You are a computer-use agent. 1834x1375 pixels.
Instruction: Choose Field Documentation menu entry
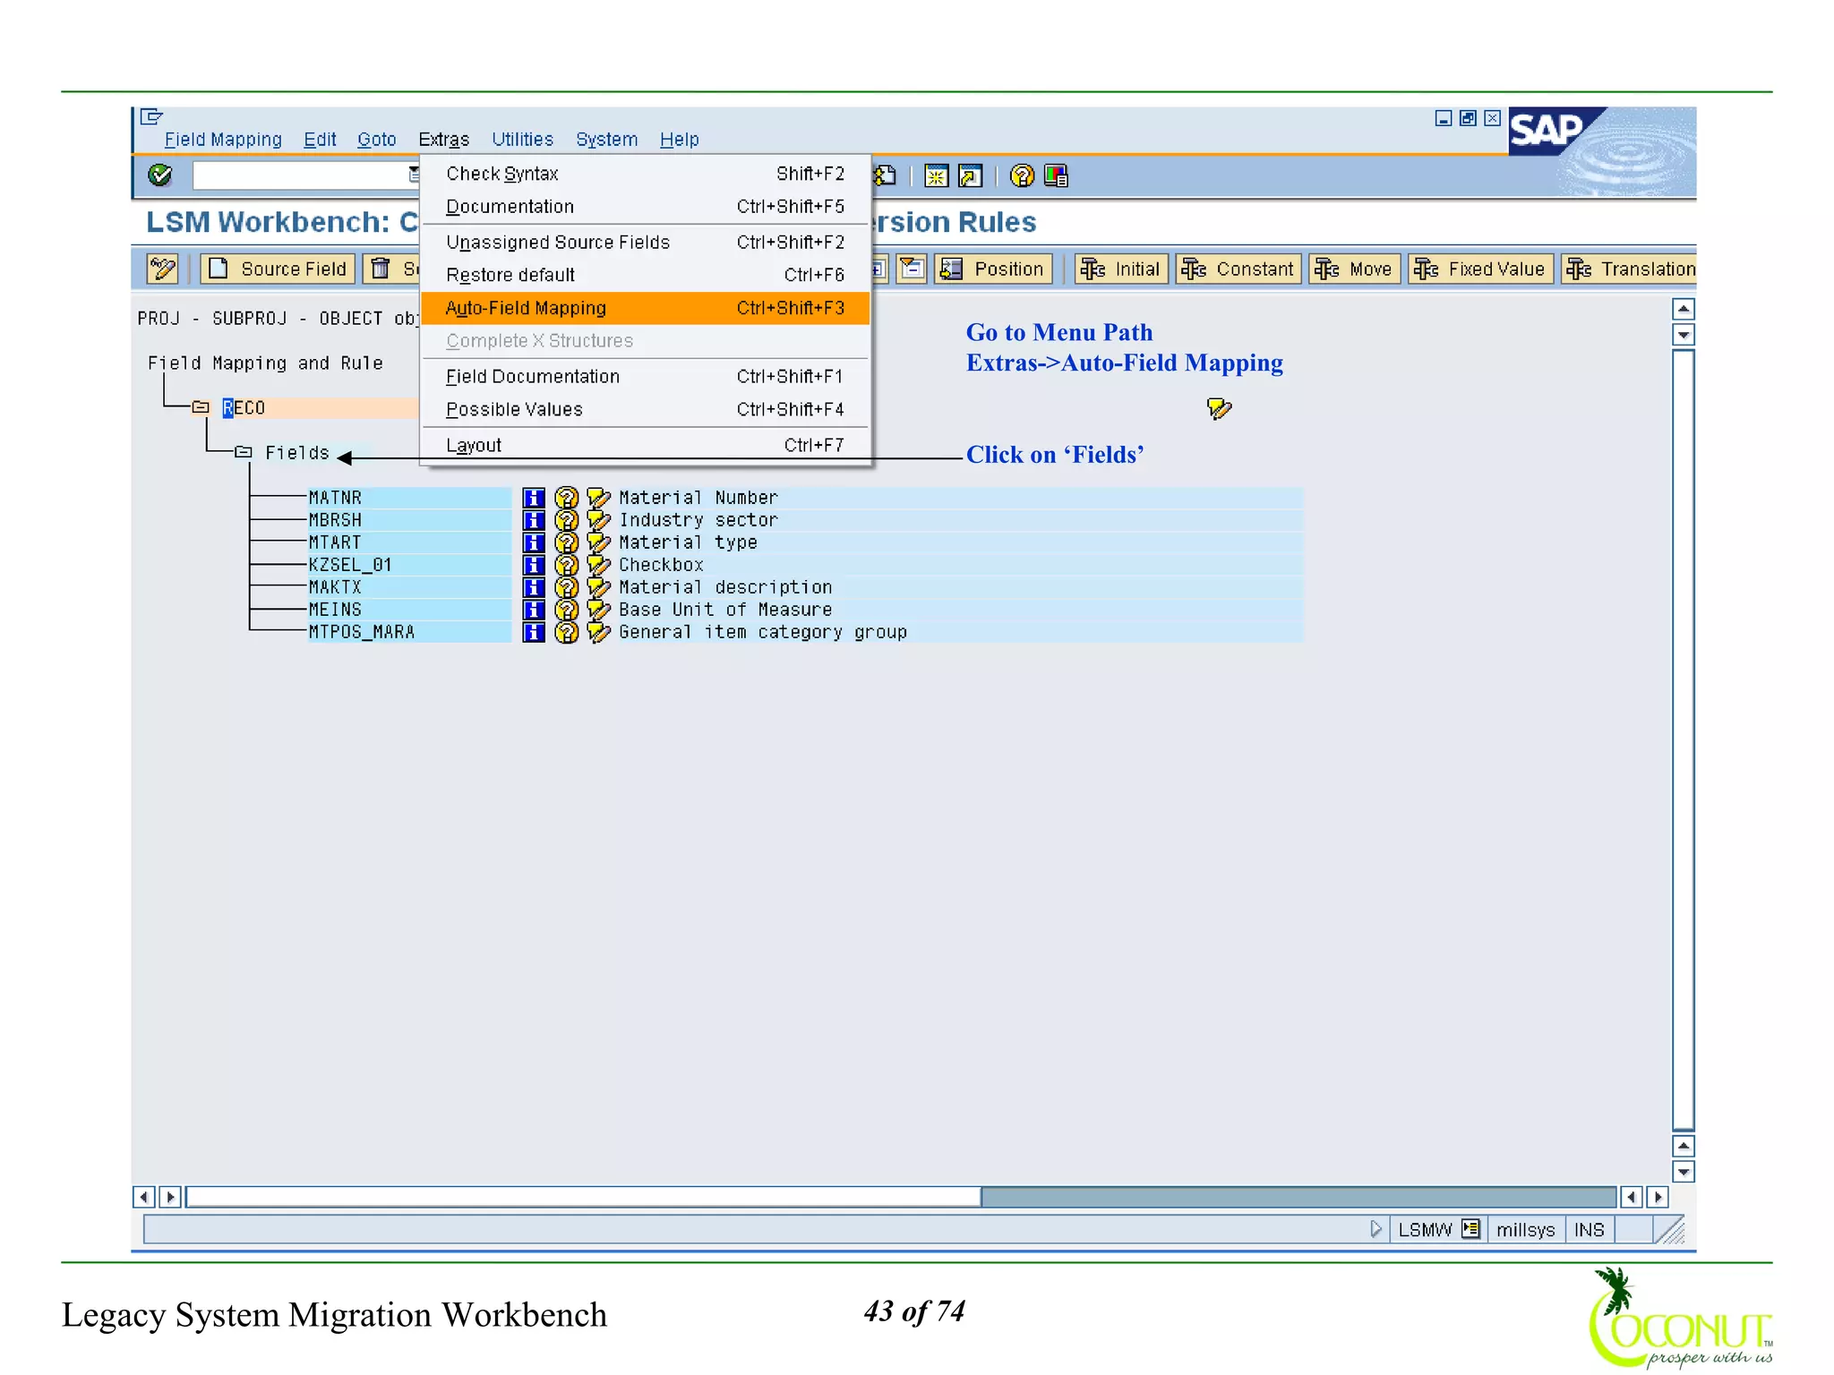(x=645, y=377)
